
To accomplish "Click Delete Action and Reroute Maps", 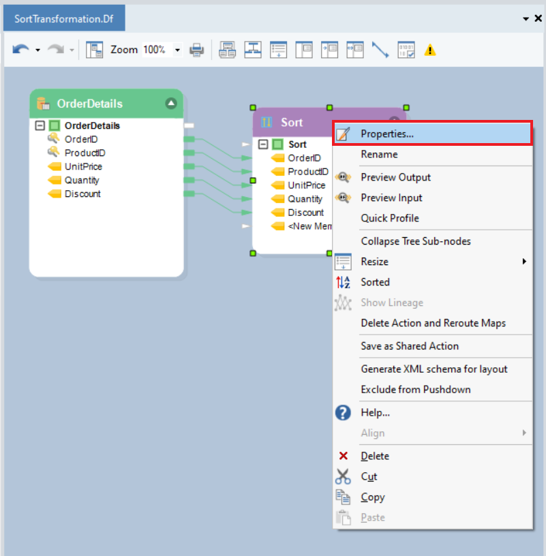I will tap(433, 323).
